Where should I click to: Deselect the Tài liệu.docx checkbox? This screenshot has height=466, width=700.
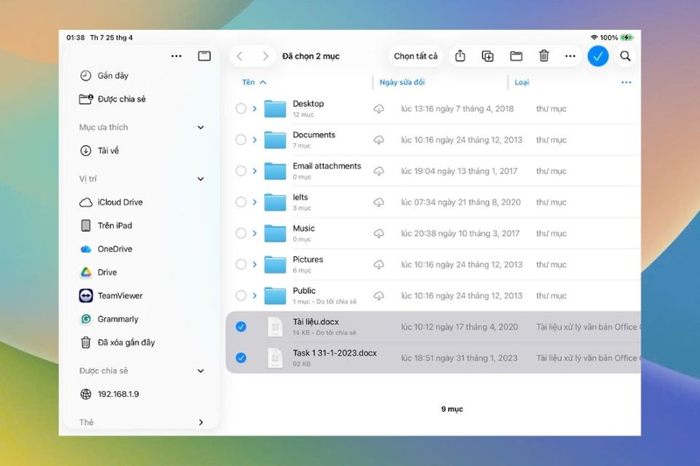[x=241, y=327]
